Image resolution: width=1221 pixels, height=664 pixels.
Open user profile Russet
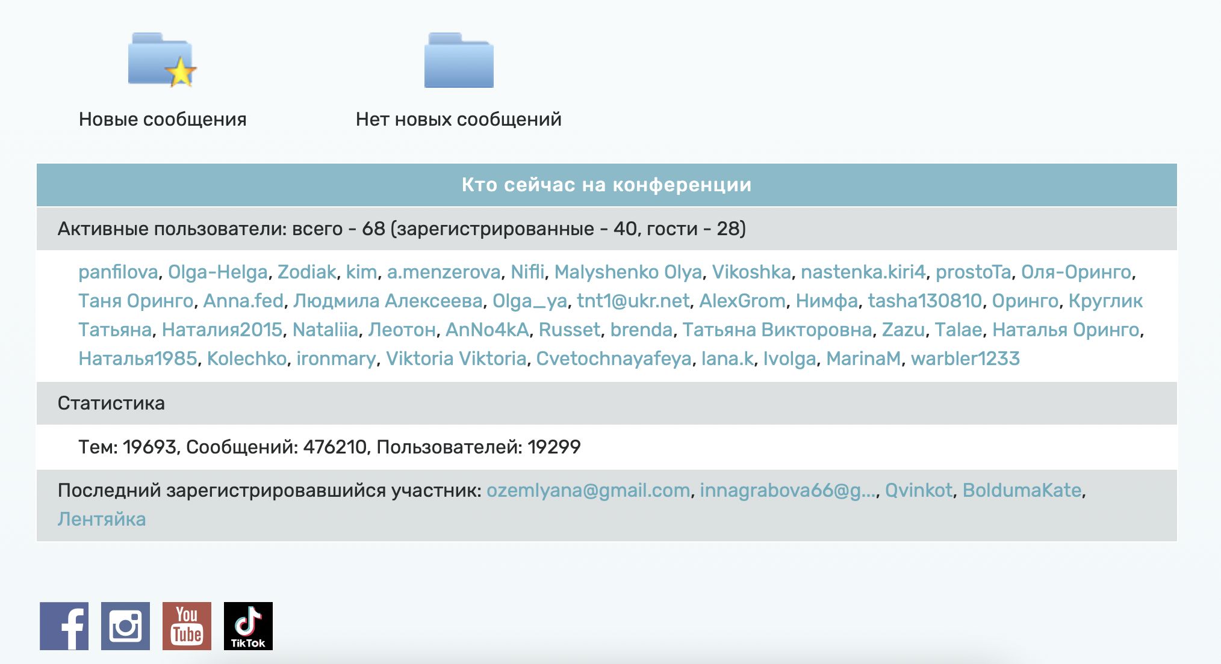point(570,330)
